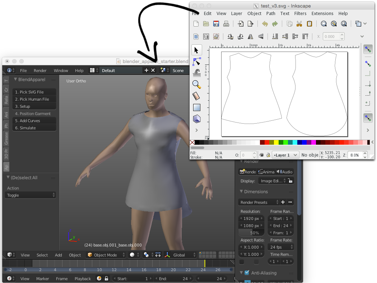Image resolution: width=377 pixels, height=283 pixels.
Task: Pick the yellow swatch in the palette
Action: point(276,143)
